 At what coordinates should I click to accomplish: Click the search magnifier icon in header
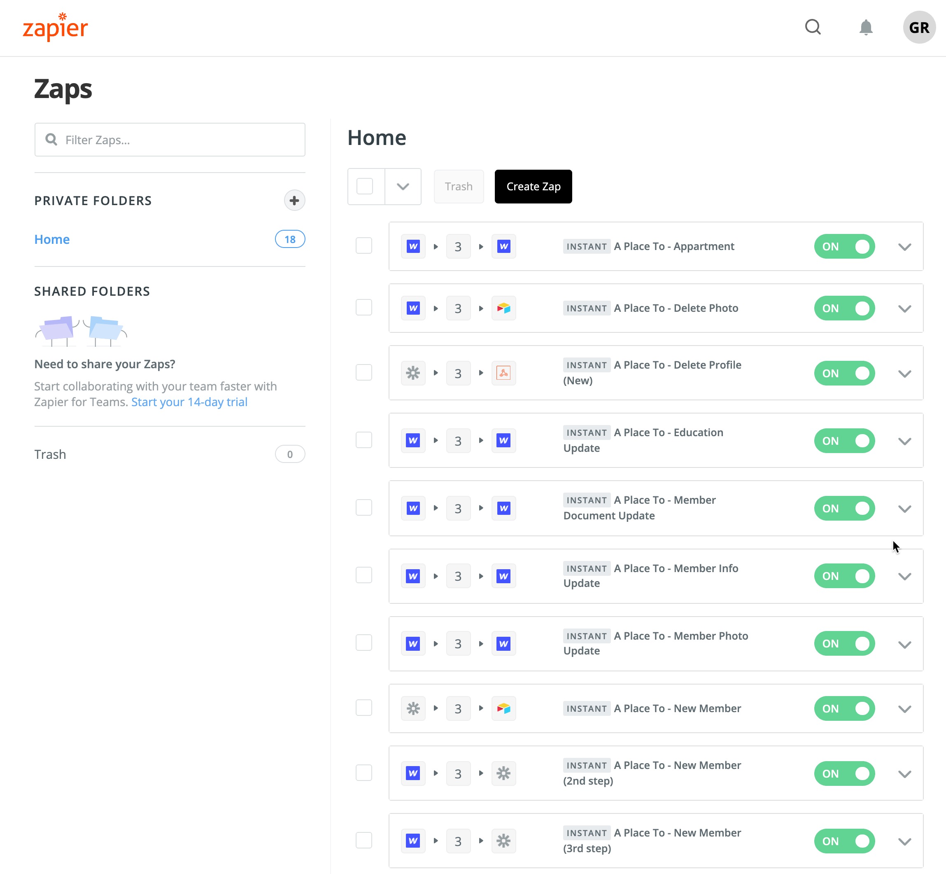(x=813, y=28)
